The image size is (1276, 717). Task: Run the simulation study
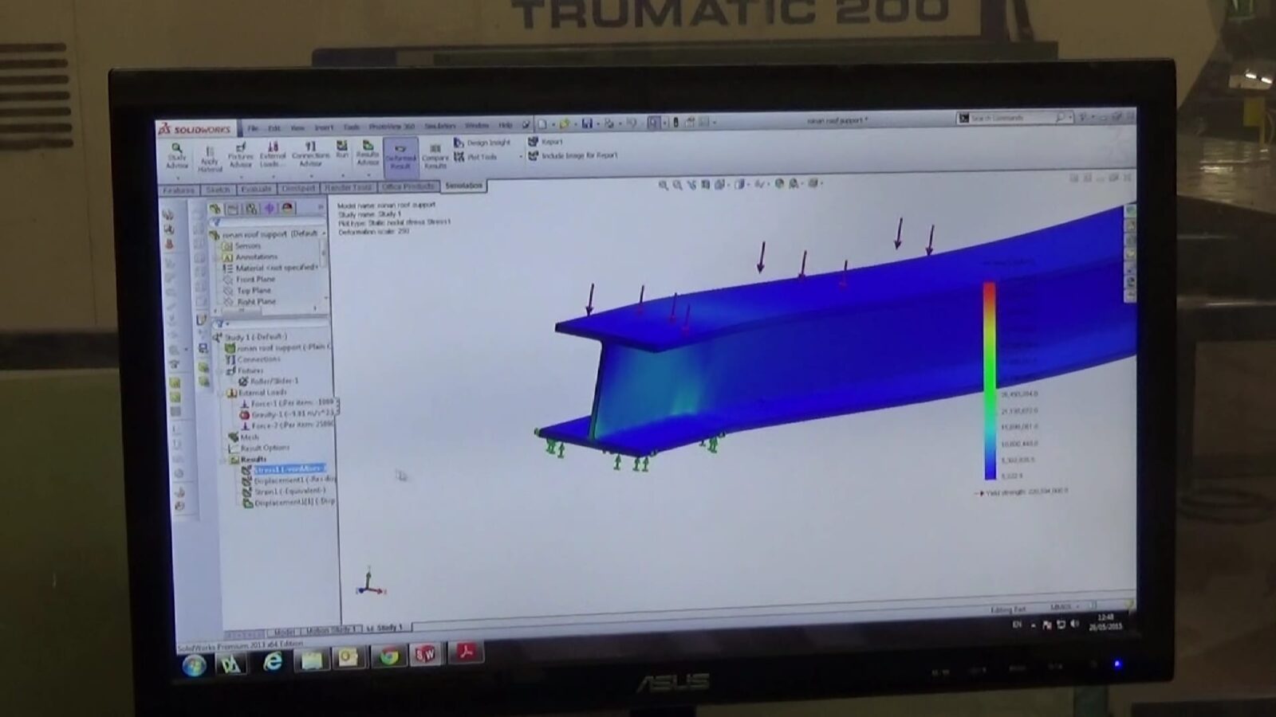pyautogui.click(x=342, y=150)
